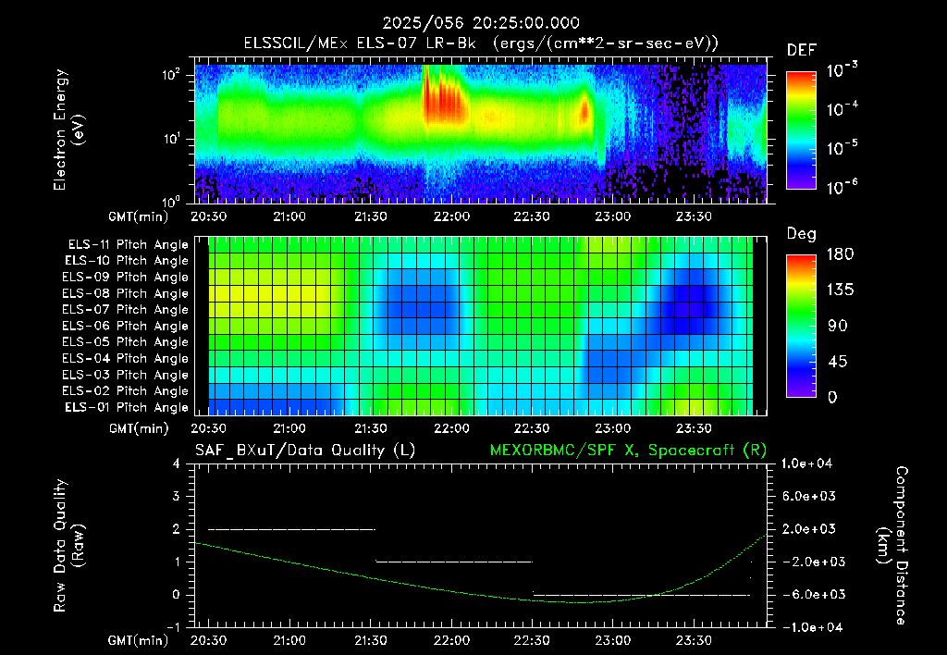This screenshot has height=655, width=947.
Task: Click the 10⁻⁶ tick on DEF colorbar
Action: click(842, 187)
